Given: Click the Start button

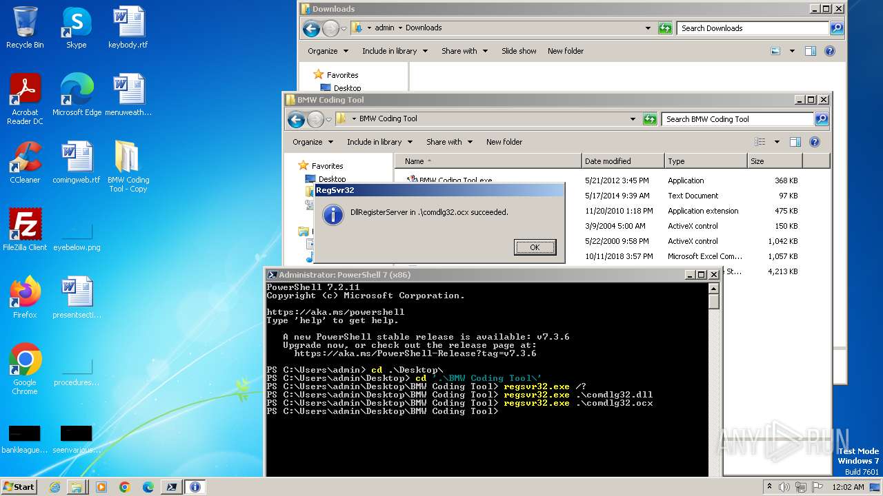Looking at the screenshot, I should [19, 487].
